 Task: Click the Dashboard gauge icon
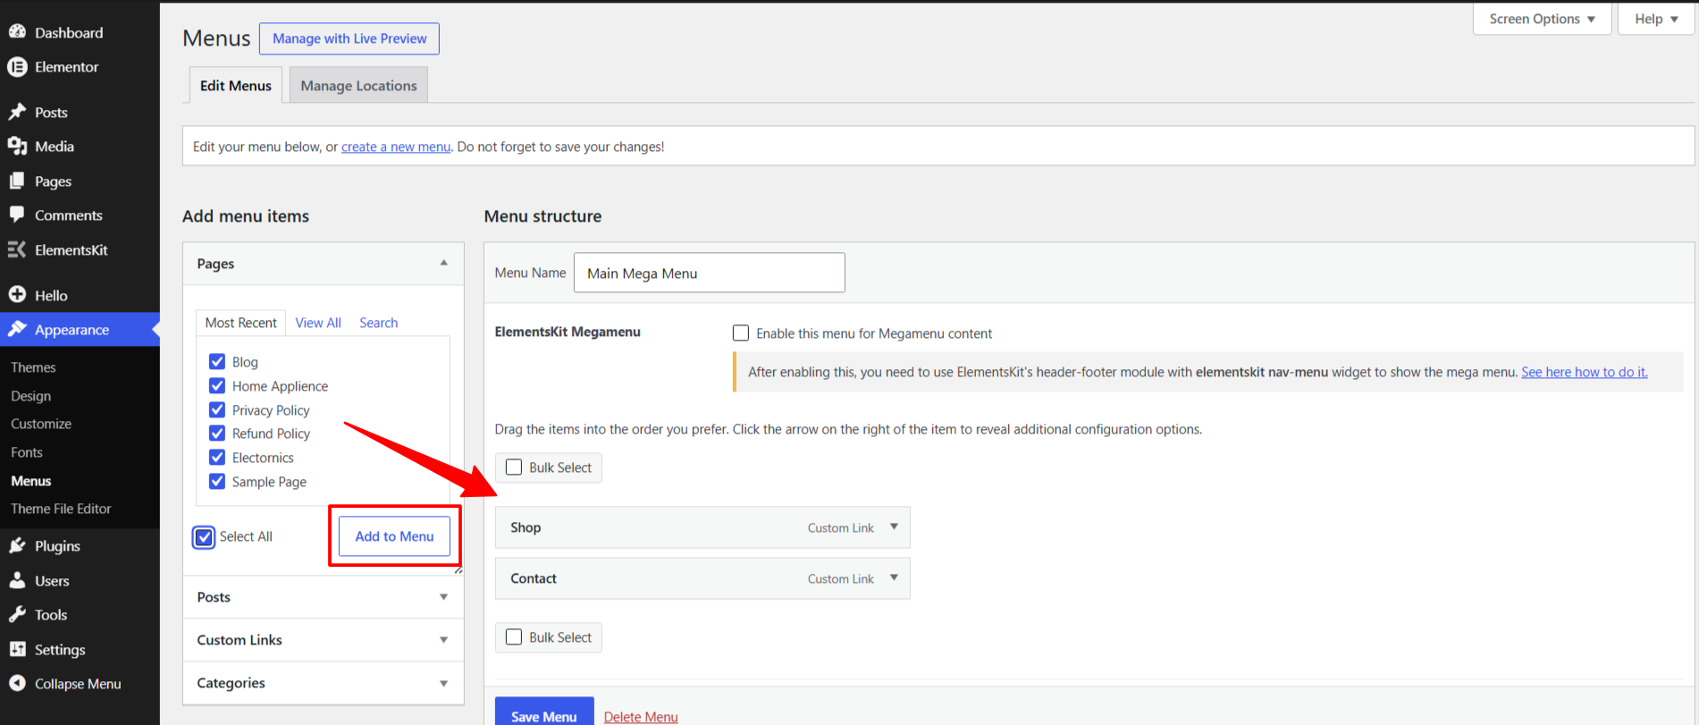pyautogui.click(x=17, y=32)
